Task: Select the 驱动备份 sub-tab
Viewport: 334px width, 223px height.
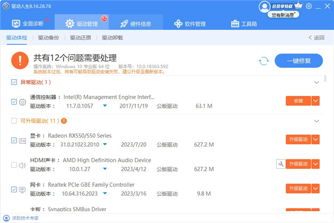Action: pos(48,38)
